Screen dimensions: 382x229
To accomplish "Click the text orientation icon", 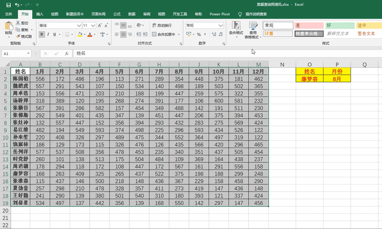I will [139, 25].
